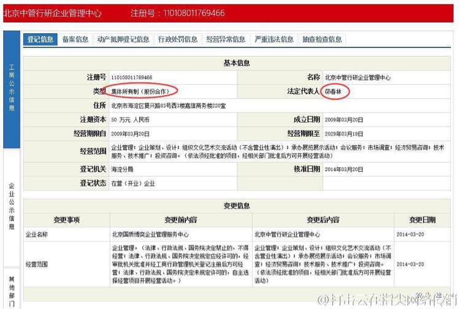Viewport: 460px width, 309px height.
Task: Click establishment date 2009年03月20日 under 成立日期
Action: (x=344, y=120)
